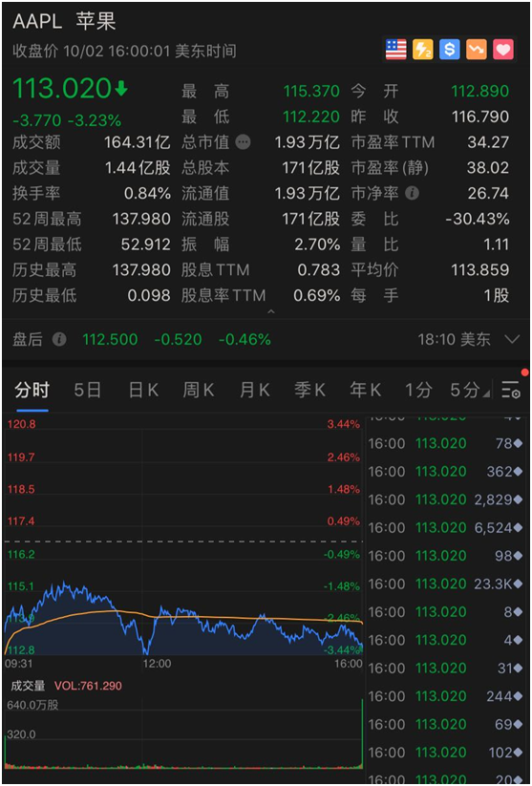Tap the 最低 value 112.220

311,117
